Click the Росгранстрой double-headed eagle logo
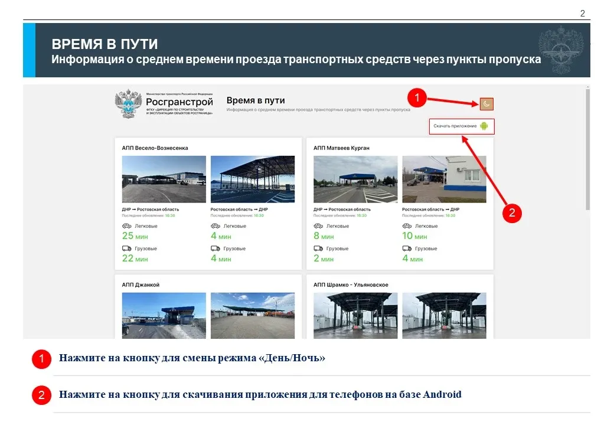The image size is (614, 425). [x=128, y=104]
